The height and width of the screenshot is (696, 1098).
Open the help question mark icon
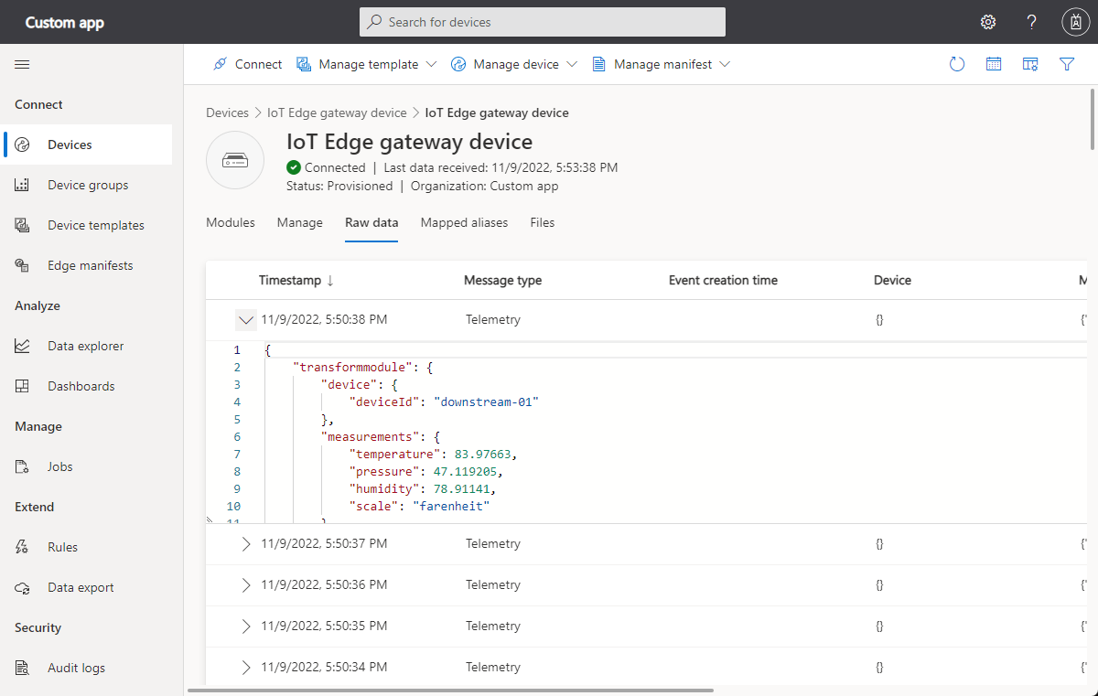(x=1032, y=22)
